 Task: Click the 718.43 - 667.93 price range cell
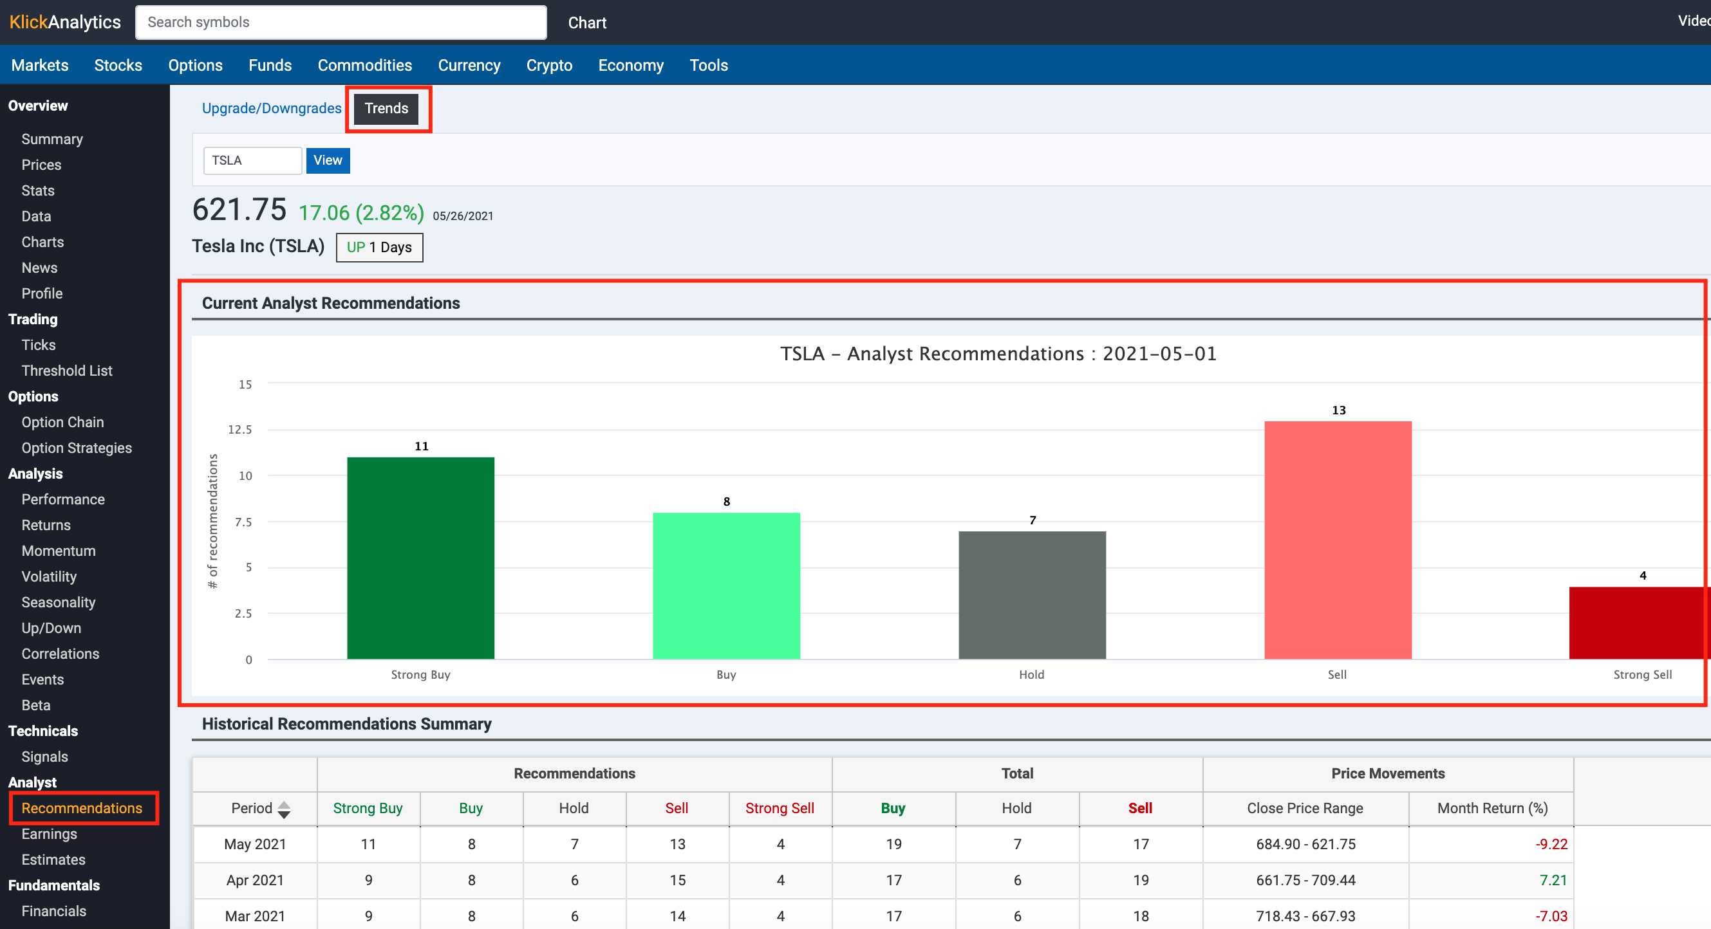pyautogui.click(x=1305, y=915)
